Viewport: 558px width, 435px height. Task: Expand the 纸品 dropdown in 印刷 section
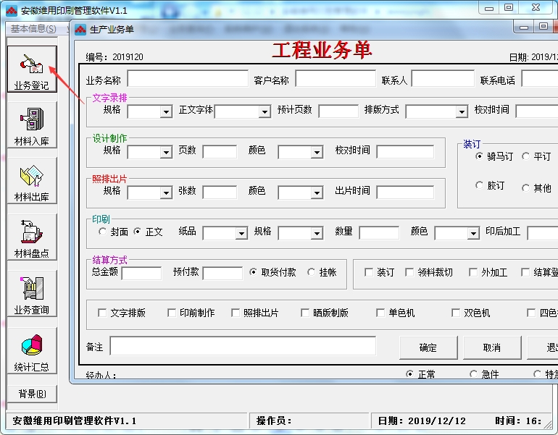click(x=241, y=234)
